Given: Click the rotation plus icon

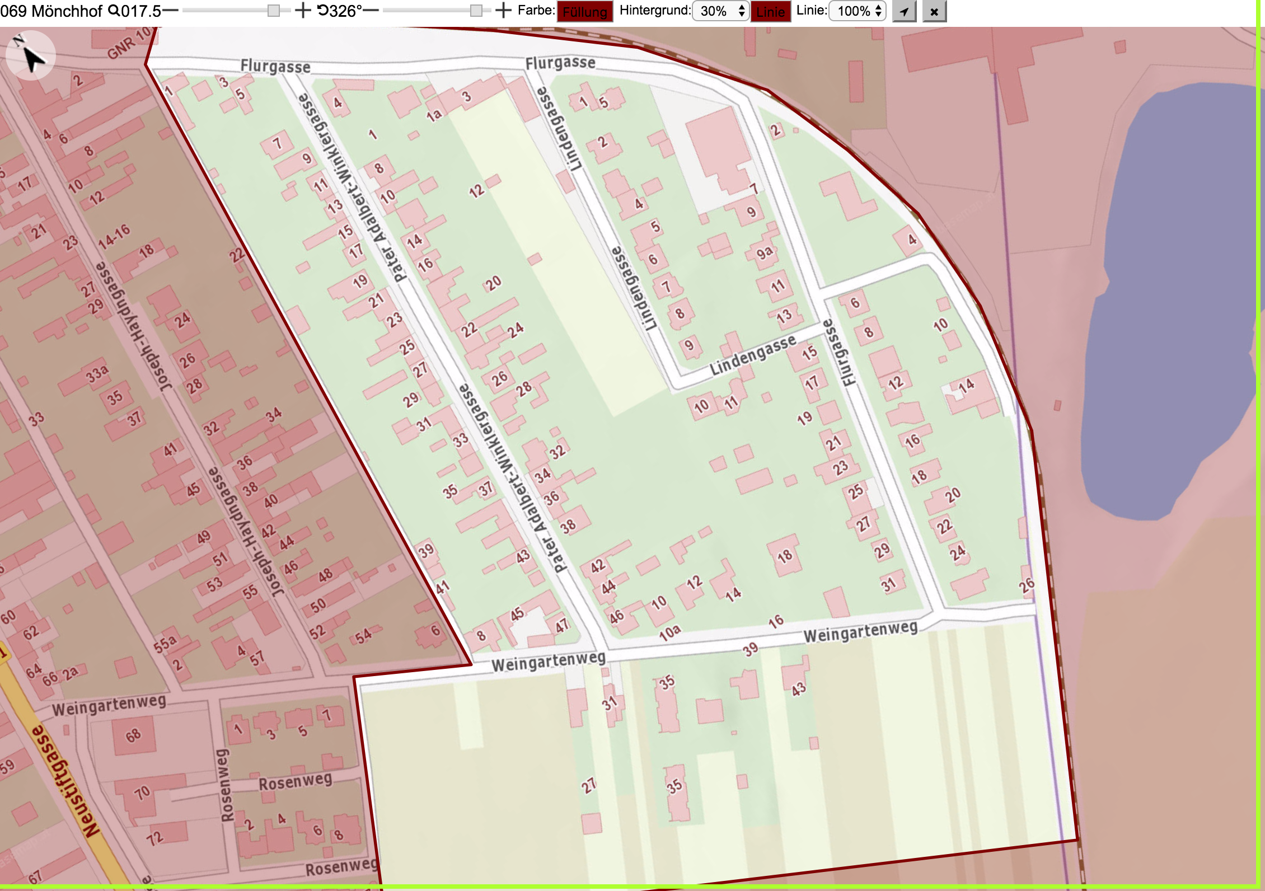Looking at the screenshot, I should coord(503,11).
